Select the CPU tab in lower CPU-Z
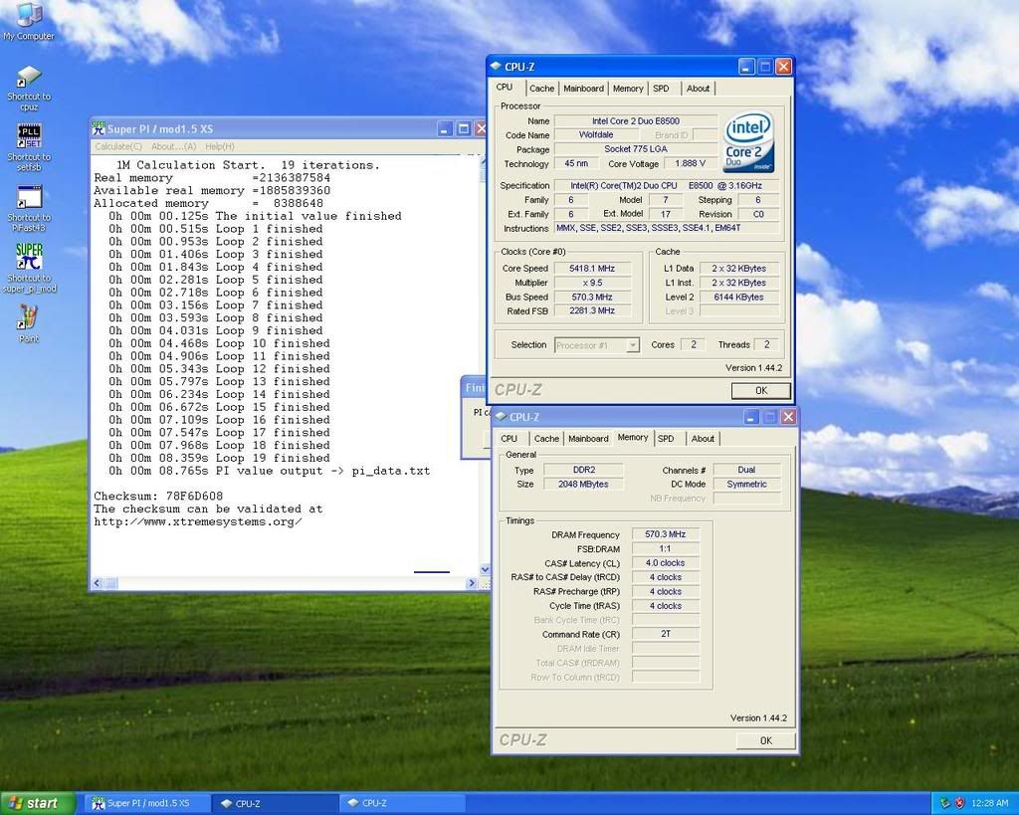 coord(509,439)
